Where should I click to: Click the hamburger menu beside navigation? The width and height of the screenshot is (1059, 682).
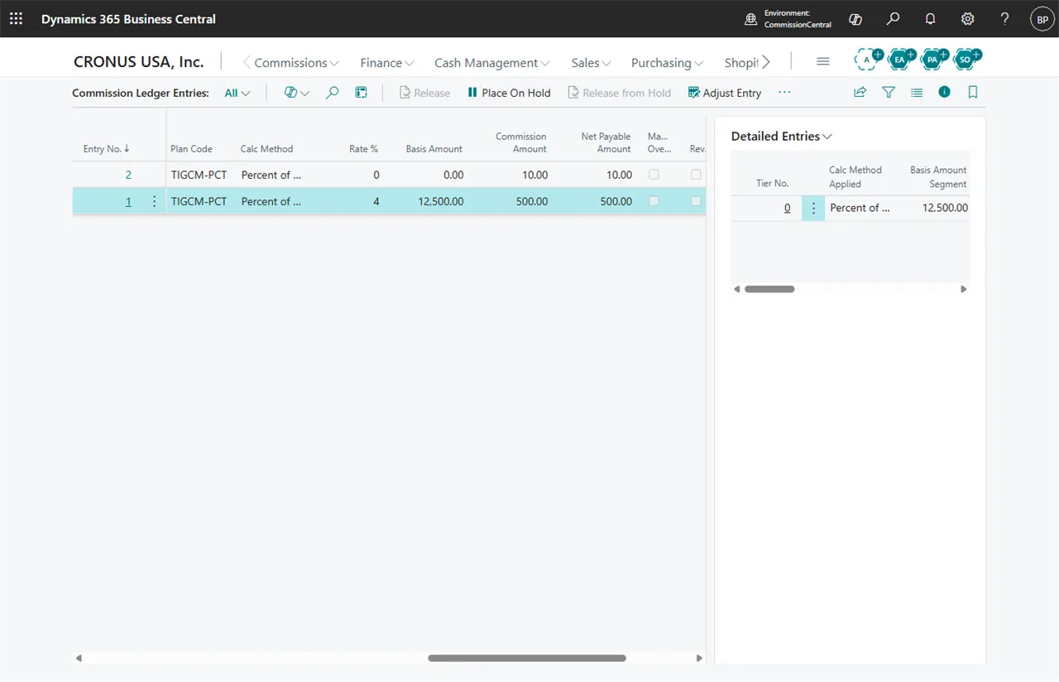tap(822, 62)
